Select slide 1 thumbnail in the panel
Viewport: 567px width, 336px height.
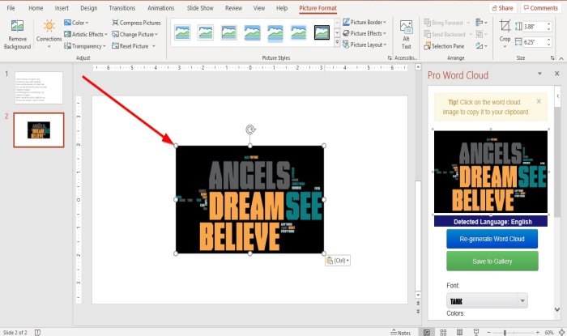point(39,87)
